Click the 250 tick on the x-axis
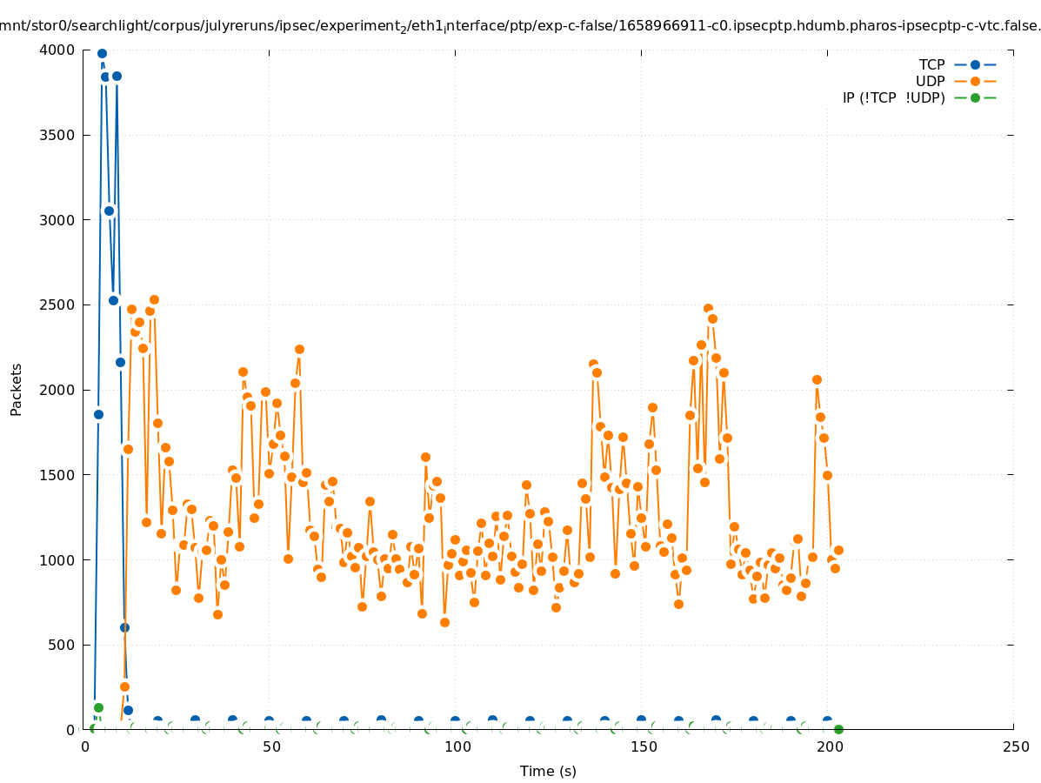Viewport: 1041px width, 783px height. [x=1014, y=747]
